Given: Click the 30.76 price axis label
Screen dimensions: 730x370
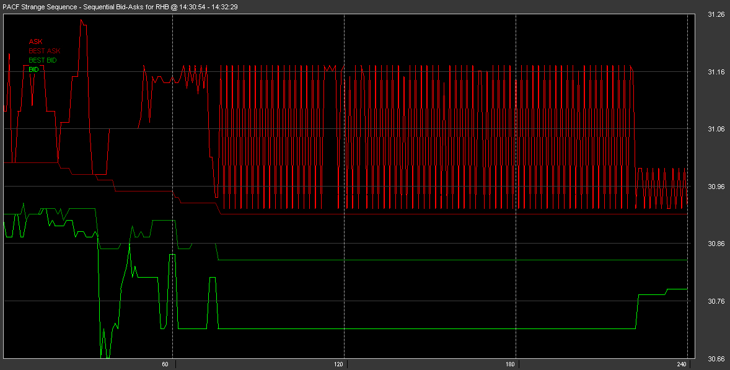Looking at the screenshot, I should 716,302.
